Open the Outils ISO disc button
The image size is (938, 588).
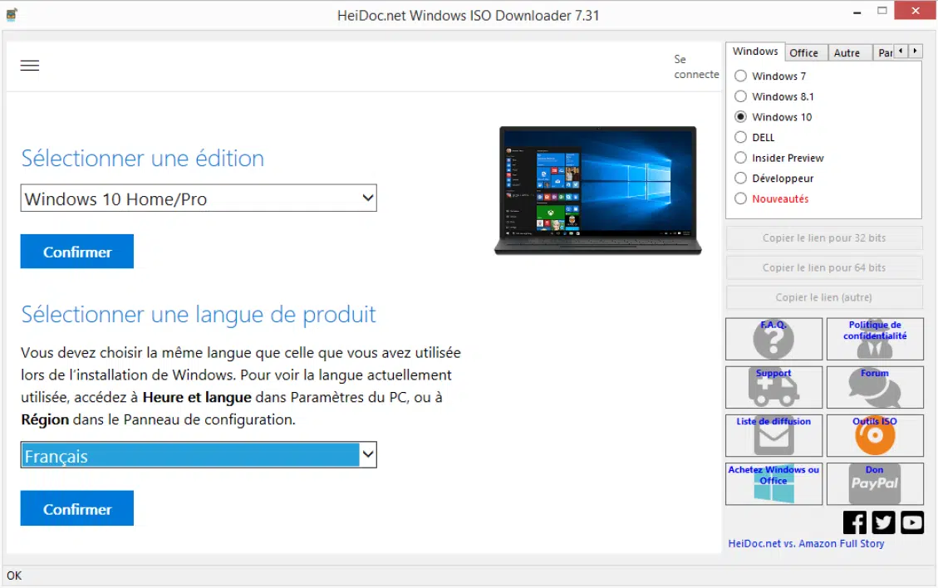click(x=875, y=435)
